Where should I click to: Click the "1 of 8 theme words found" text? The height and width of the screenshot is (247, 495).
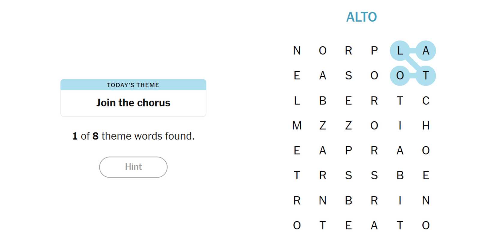coord(133,136)
